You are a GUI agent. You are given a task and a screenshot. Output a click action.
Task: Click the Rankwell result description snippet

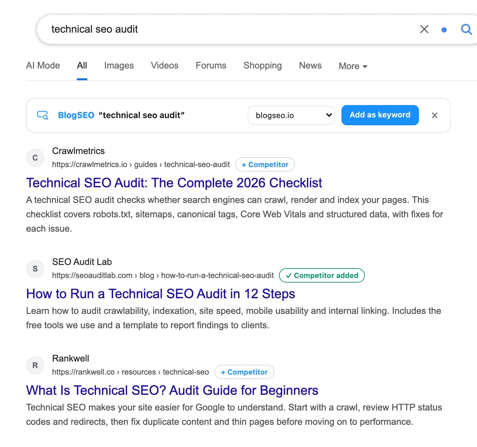click(x=234, y=415)
